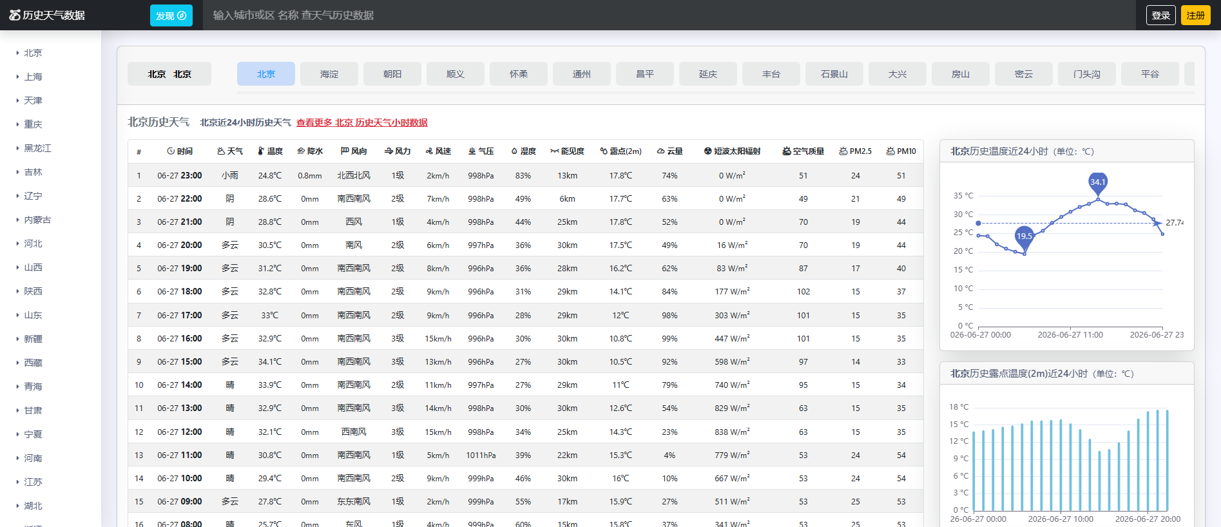Click the 27.74 average line label

(x=1175, y=223)
